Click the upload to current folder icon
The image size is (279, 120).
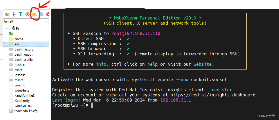(21, 14)
